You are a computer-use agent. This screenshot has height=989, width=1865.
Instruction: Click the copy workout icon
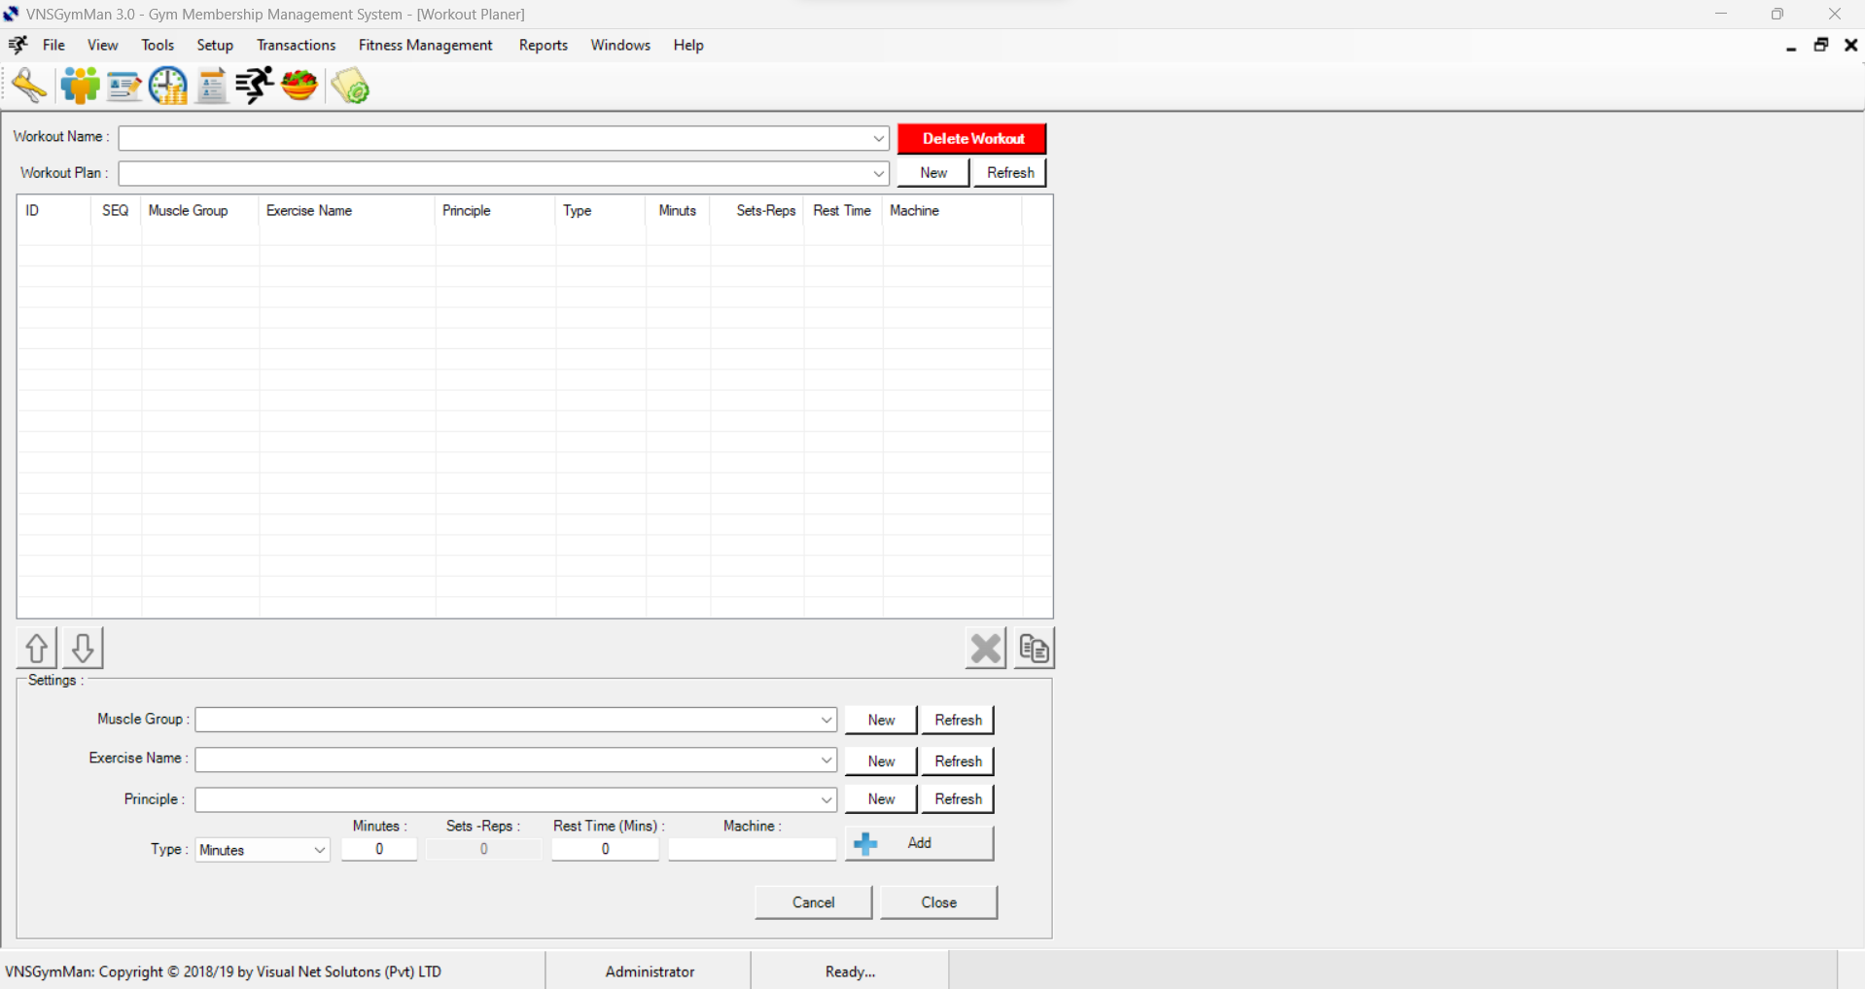(1034, 649)
